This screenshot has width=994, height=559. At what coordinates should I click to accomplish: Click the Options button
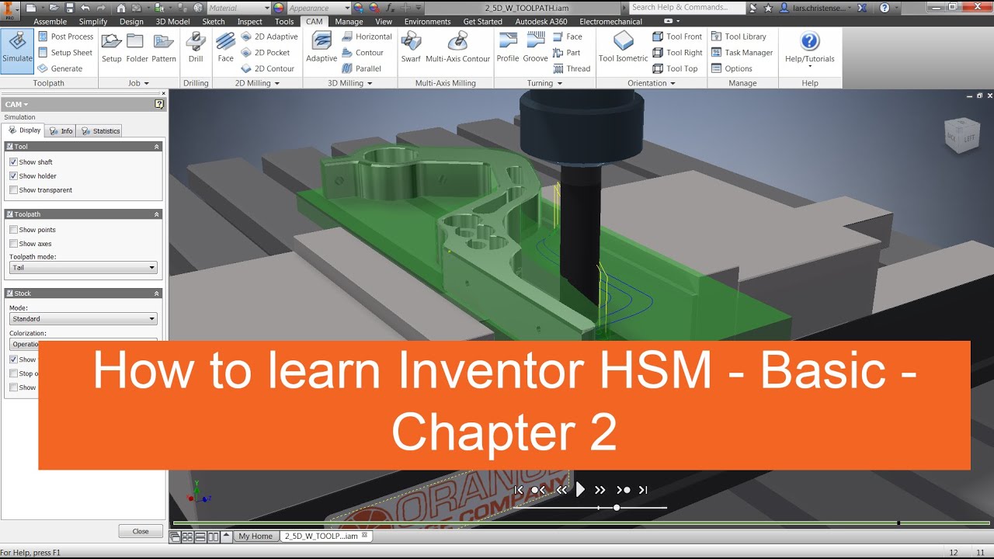732,68
